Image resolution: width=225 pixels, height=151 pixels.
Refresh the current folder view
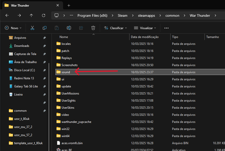(44, 15)
